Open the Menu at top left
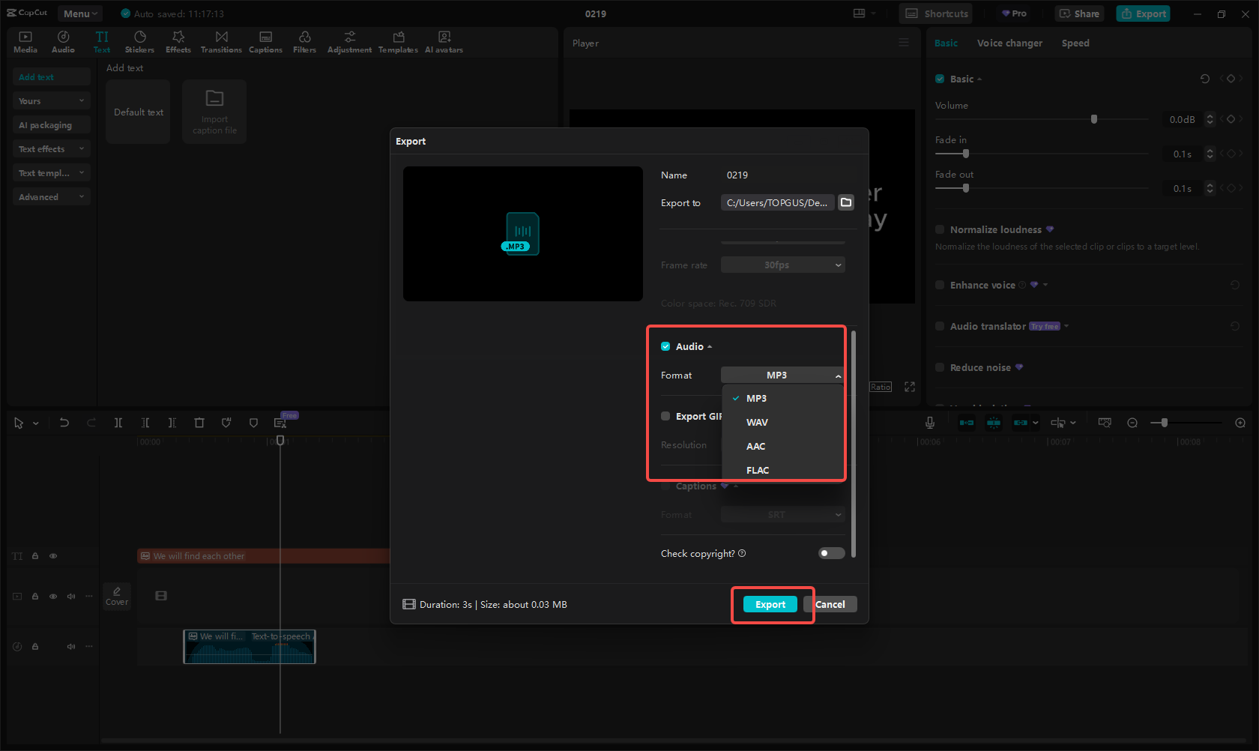 coord(79,13)
